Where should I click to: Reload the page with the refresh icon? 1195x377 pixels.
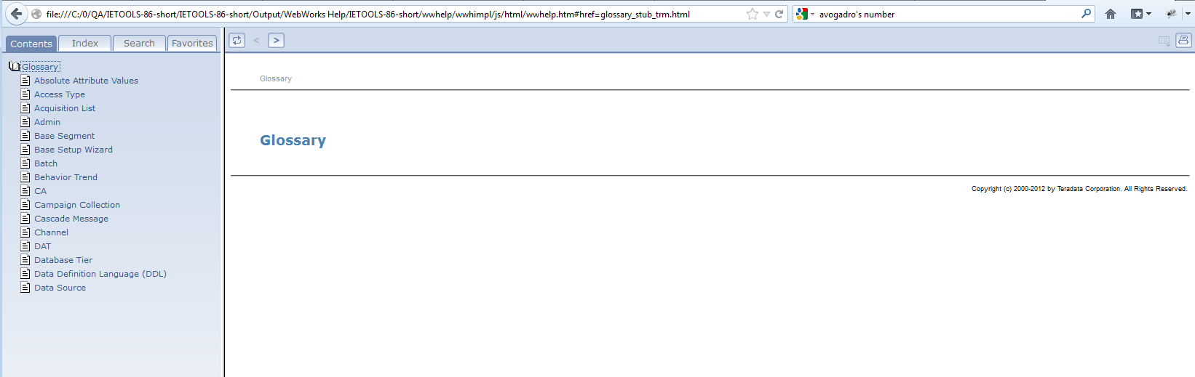click(x=779, y=14)
